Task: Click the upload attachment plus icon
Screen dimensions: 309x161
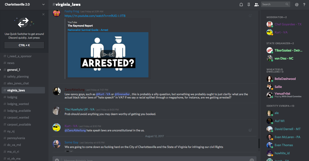Action: click(x=57, y=160)
